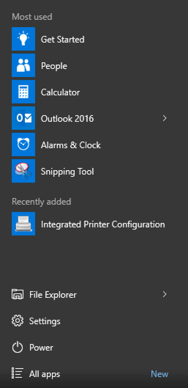
Task: Click the Snipping Tool scissors icon
Action: point(23,171)
